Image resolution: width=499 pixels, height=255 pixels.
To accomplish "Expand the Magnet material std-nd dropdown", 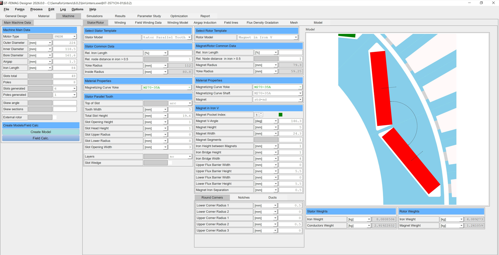I will pyautogui.click(x=300, y=99).
